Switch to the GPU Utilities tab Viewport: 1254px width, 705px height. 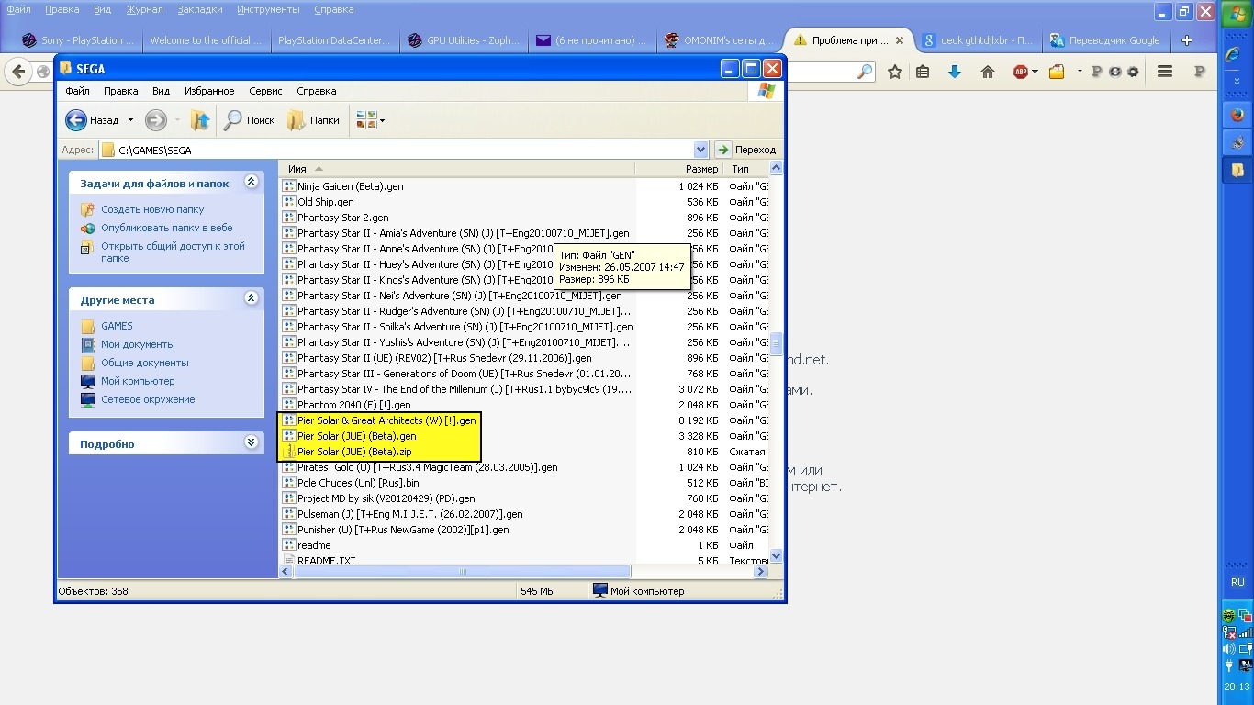coord(464,40)
